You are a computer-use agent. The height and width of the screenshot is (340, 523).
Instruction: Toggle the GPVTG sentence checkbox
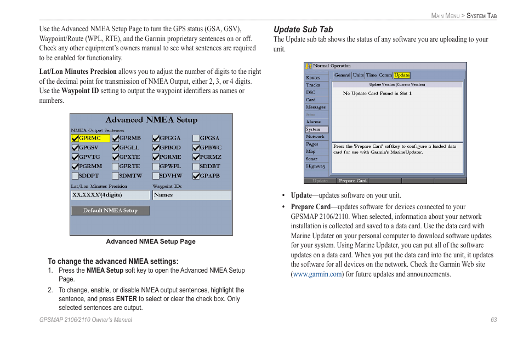point(76,157)
